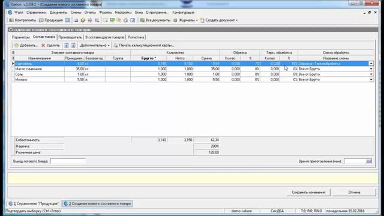Click the green monitor icon in main toolbar
Image resolution: width=384 pixels, height=216 pixels.
(112, 20)
